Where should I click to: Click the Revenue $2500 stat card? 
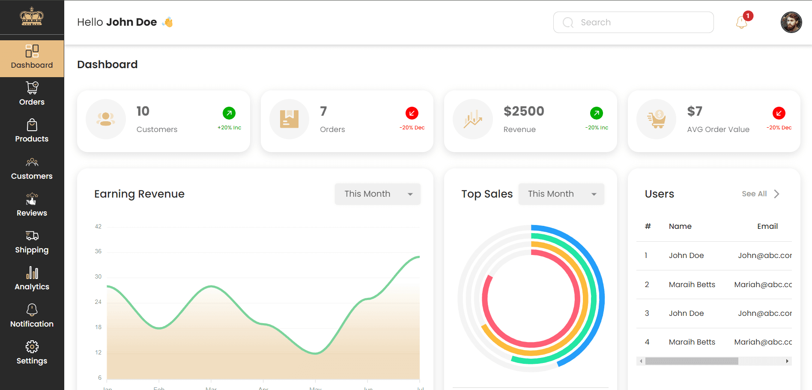530,121
